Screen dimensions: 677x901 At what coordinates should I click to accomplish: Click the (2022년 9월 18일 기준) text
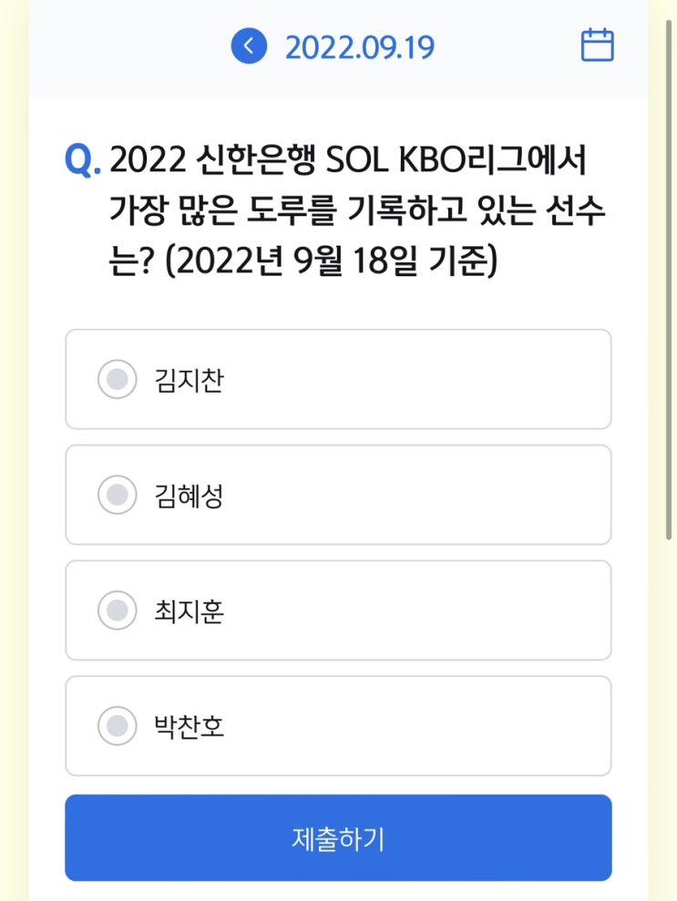(333, 262)
